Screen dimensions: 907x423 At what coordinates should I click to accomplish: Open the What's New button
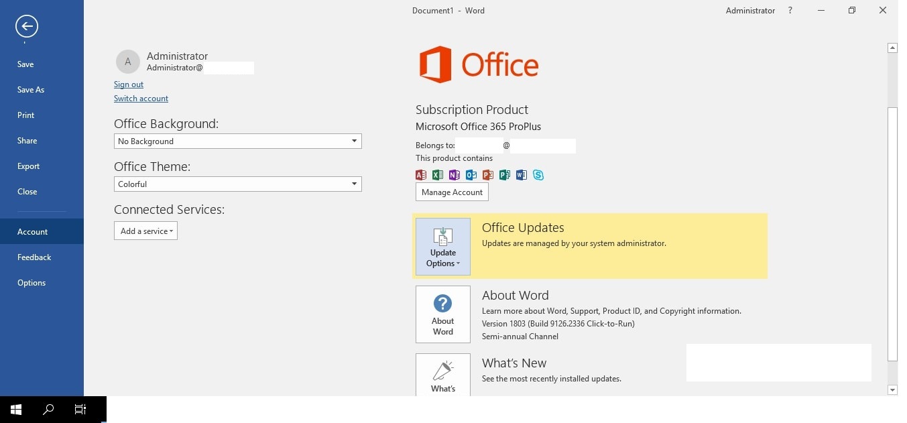pos(443,375)
